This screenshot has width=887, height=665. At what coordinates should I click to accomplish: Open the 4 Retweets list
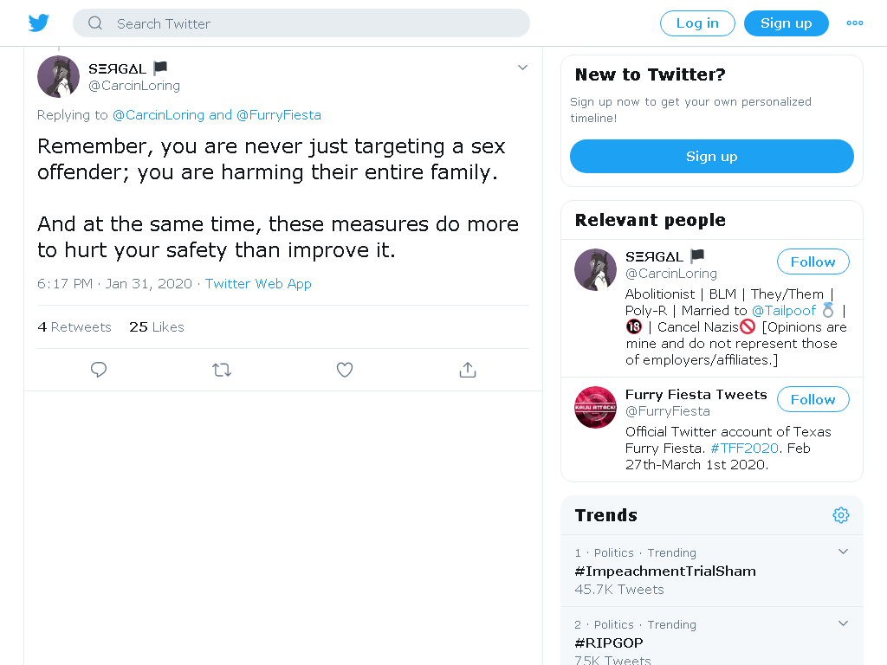click(74, 326)
